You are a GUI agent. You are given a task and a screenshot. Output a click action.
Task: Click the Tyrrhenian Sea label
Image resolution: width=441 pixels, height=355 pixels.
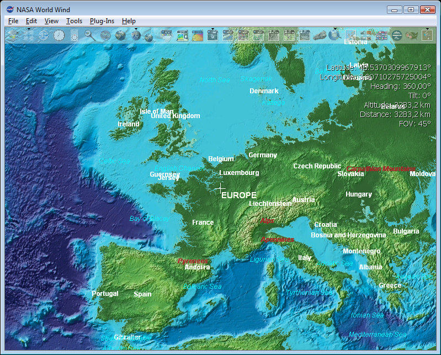309,293
